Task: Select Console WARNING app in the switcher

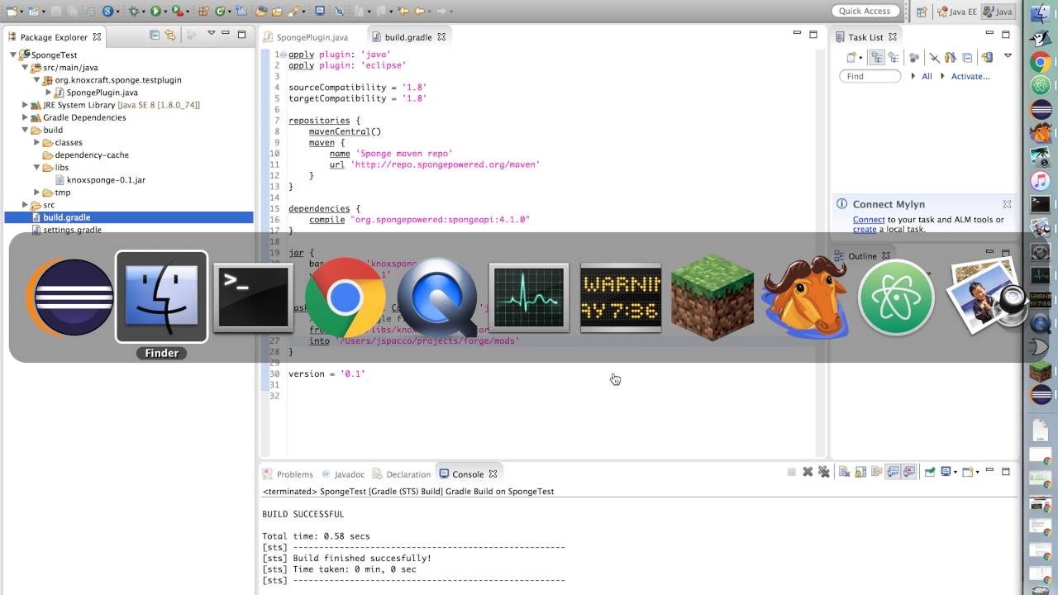Action: click(x=621, y=297)
